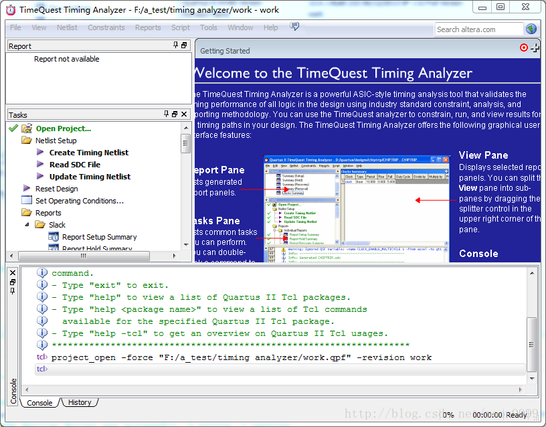Click inside the Search altera.com field
The height and width of the screenshot is (427, 546).
[x=478, y=29]
